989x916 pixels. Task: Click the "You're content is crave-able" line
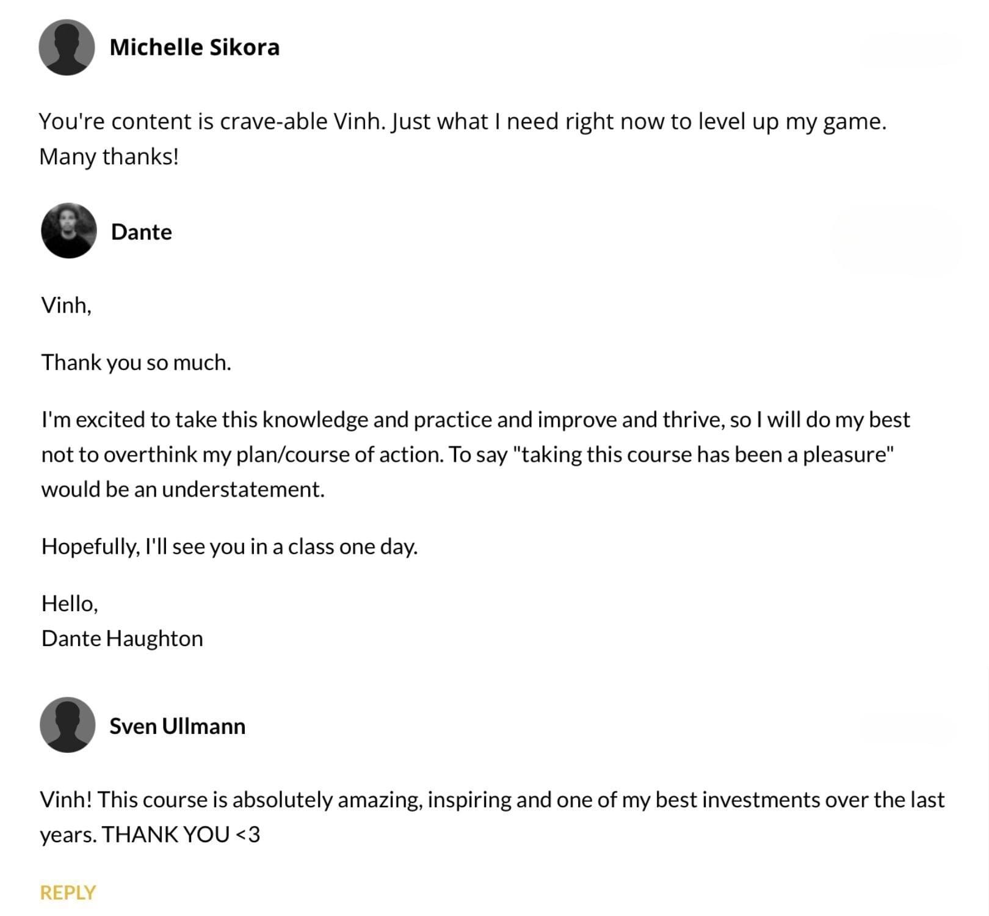coord(462,122)
